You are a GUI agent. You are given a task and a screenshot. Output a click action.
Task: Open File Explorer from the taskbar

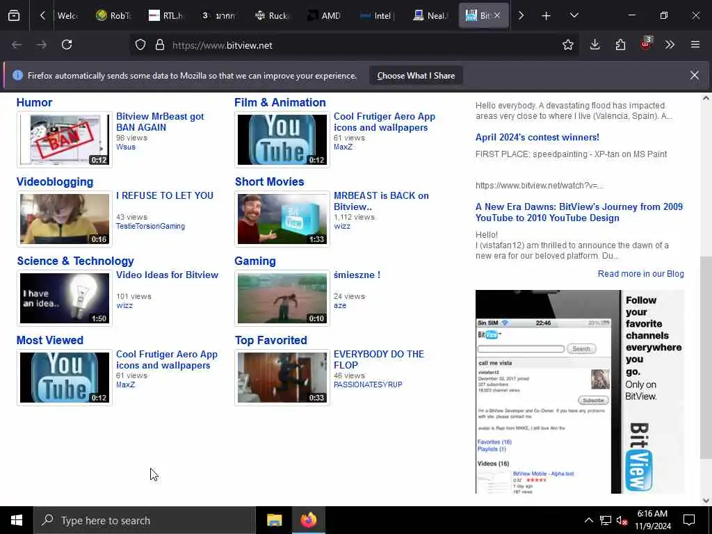coord(274,520)
